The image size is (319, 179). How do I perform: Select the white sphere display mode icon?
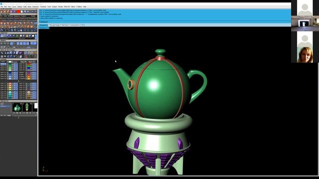click(33, 36)
